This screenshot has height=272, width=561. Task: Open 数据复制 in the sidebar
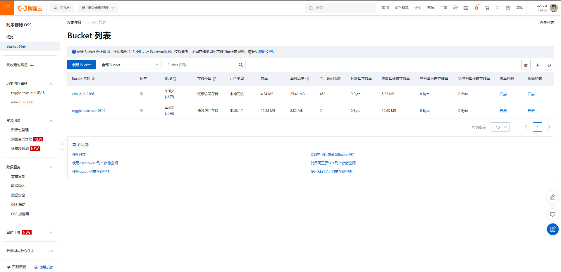18,177
